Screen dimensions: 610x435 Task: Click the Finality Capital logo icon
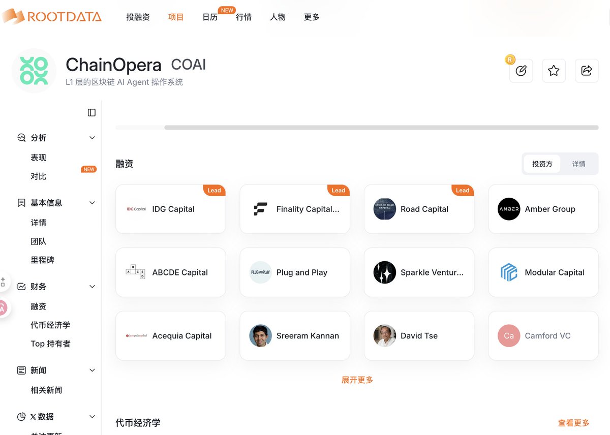coord(260,209)
